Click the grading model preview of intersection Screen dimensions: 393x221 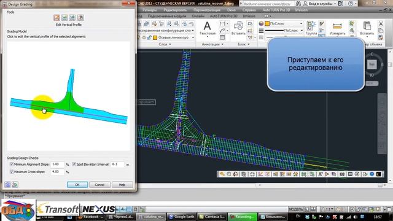(69, 96)
